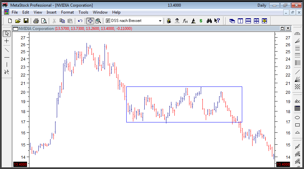Click the MetaStock application menu icon beside File
Image resolution: width=304 pixels, height=169 pixels.
pyautogui.click(x=6, y=12)
